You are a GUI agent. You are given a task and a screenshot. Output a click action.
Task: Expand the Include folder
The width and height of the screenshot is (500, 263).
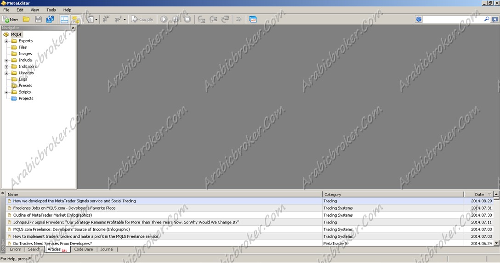(6, 60)
